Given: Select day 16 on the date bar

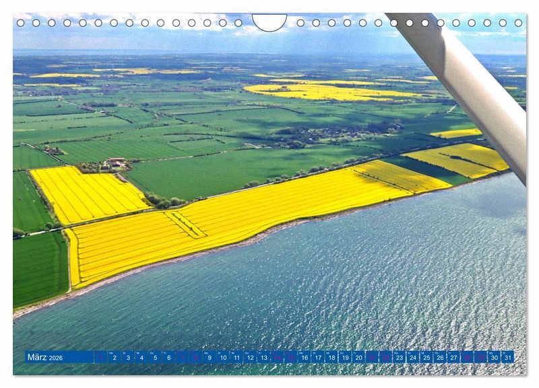Looking at the screenshot, I should (x=304, y=357).
